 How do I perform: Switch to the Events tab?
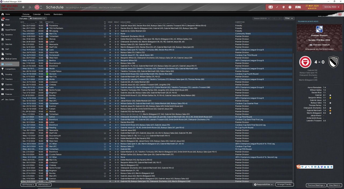pyautogui.click(x=47, y=14)
